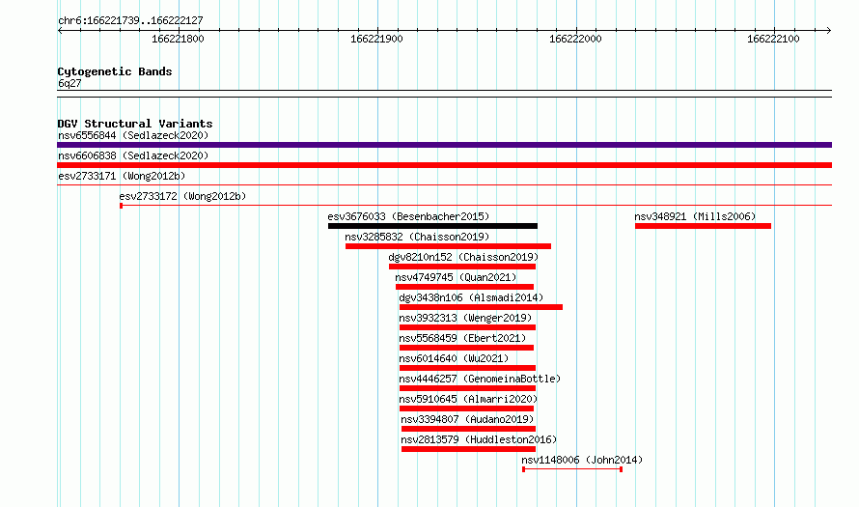Click the left arrowhead of the ruler
The width and height of the screenshot is (859, 507).
pyautogui.click(x=60, y=30)
